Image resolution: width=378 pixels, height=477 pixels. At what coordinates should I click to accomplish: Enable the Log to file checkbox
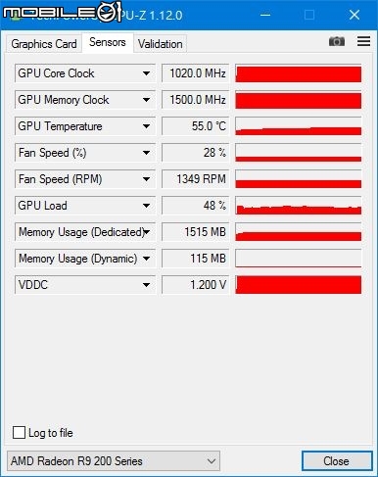point(19,432)
